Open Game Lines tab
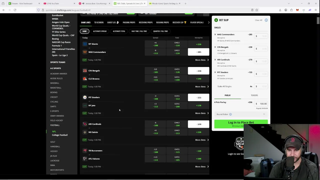Screen dimensions: 320x180 [x=86, y=22]
